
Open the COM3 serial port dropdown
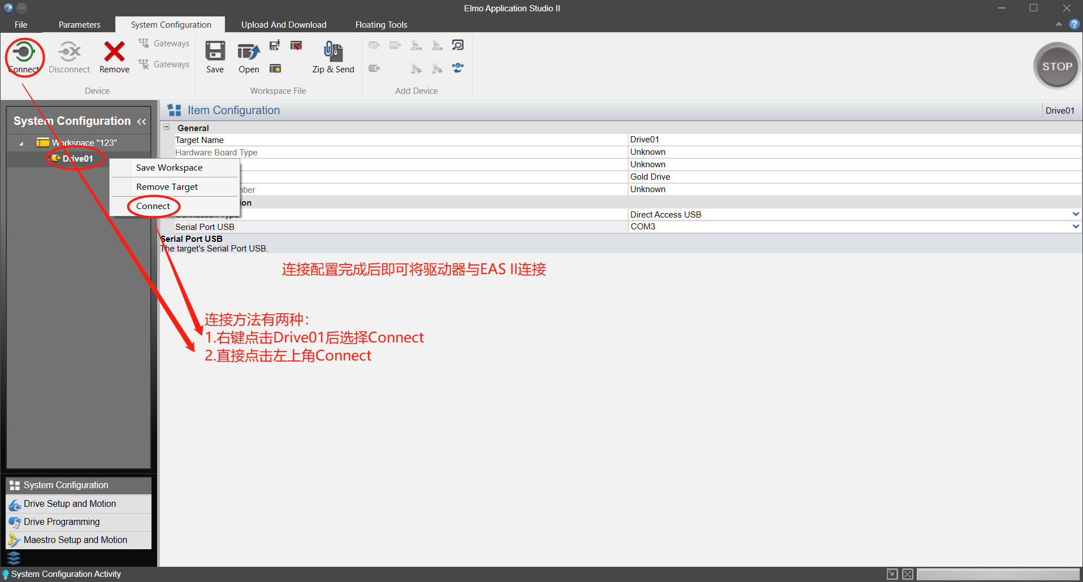[x=1076, y=226]
